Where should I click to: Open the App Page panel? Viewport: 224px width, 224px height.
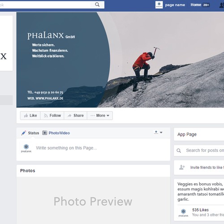click(x=199, y=134)
